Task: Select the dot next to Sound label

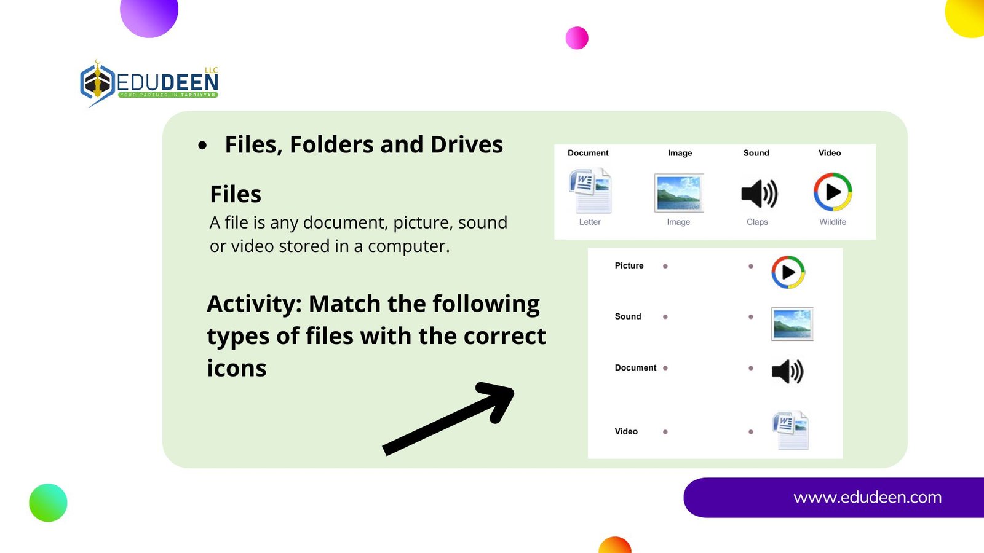Action: coord(665,317)
